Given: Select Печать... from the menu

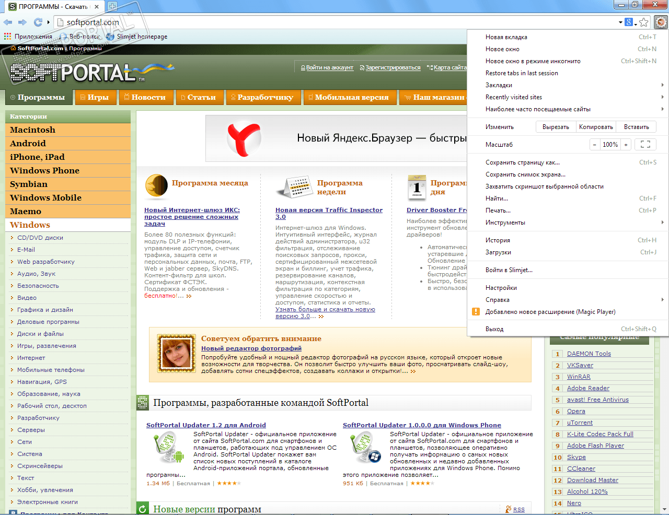Looking at the screenshot, I should 568,210.
